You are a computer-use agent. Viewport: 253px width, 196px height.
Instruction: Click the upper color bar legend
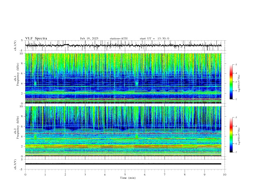point(231,82)
